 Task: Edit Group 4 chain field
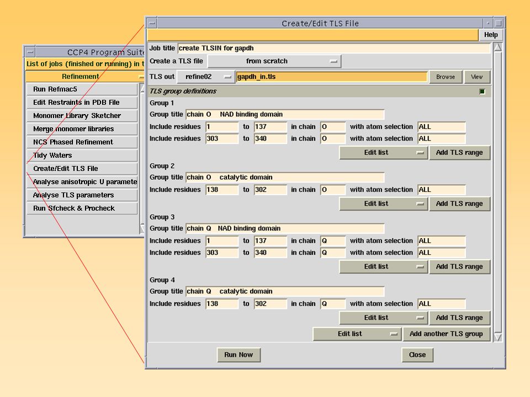(x=333, y=304)
